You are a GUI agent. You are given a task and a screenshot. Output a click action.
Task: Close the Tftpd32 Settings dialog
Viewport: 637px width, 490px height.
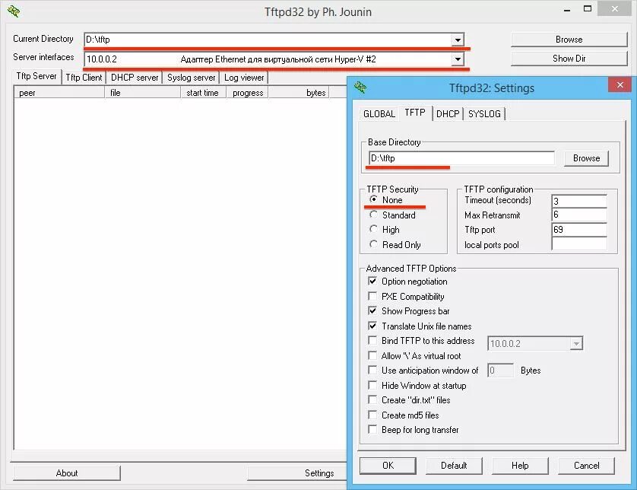click(x=620, y=84)
